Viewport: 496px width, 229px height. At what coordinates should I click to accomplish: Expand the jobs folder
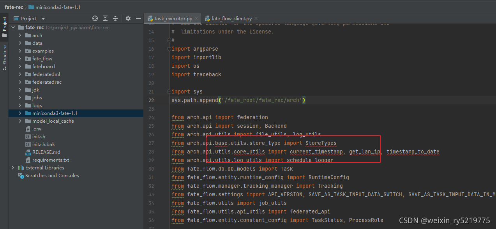20,98
